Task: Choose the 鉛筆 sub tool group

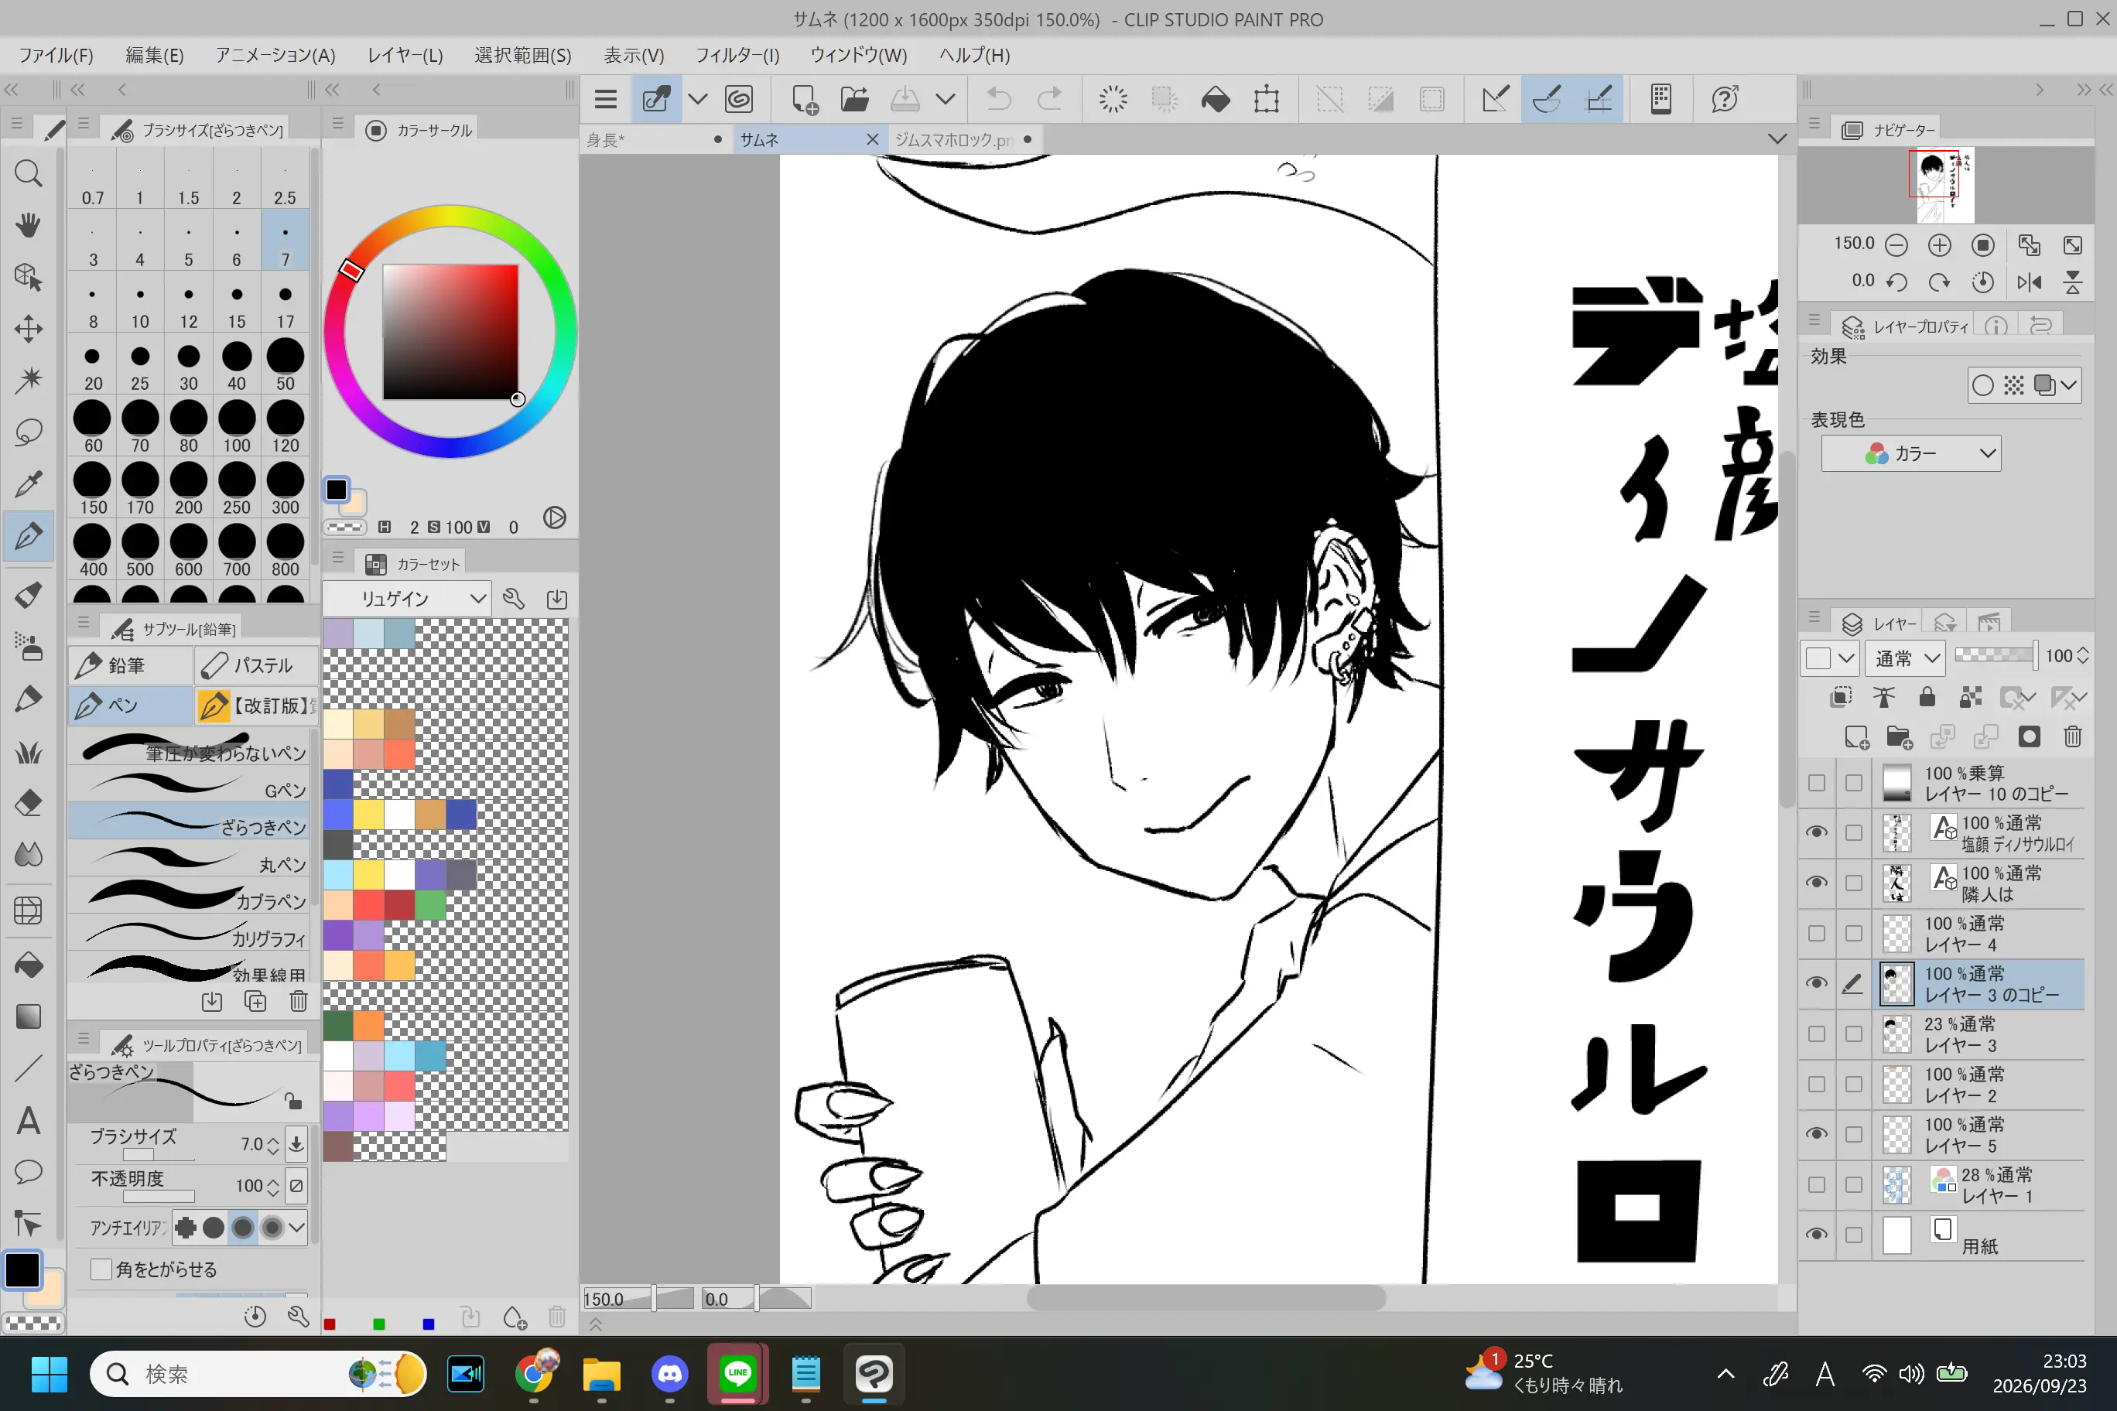Action: [x=130, y=665]
